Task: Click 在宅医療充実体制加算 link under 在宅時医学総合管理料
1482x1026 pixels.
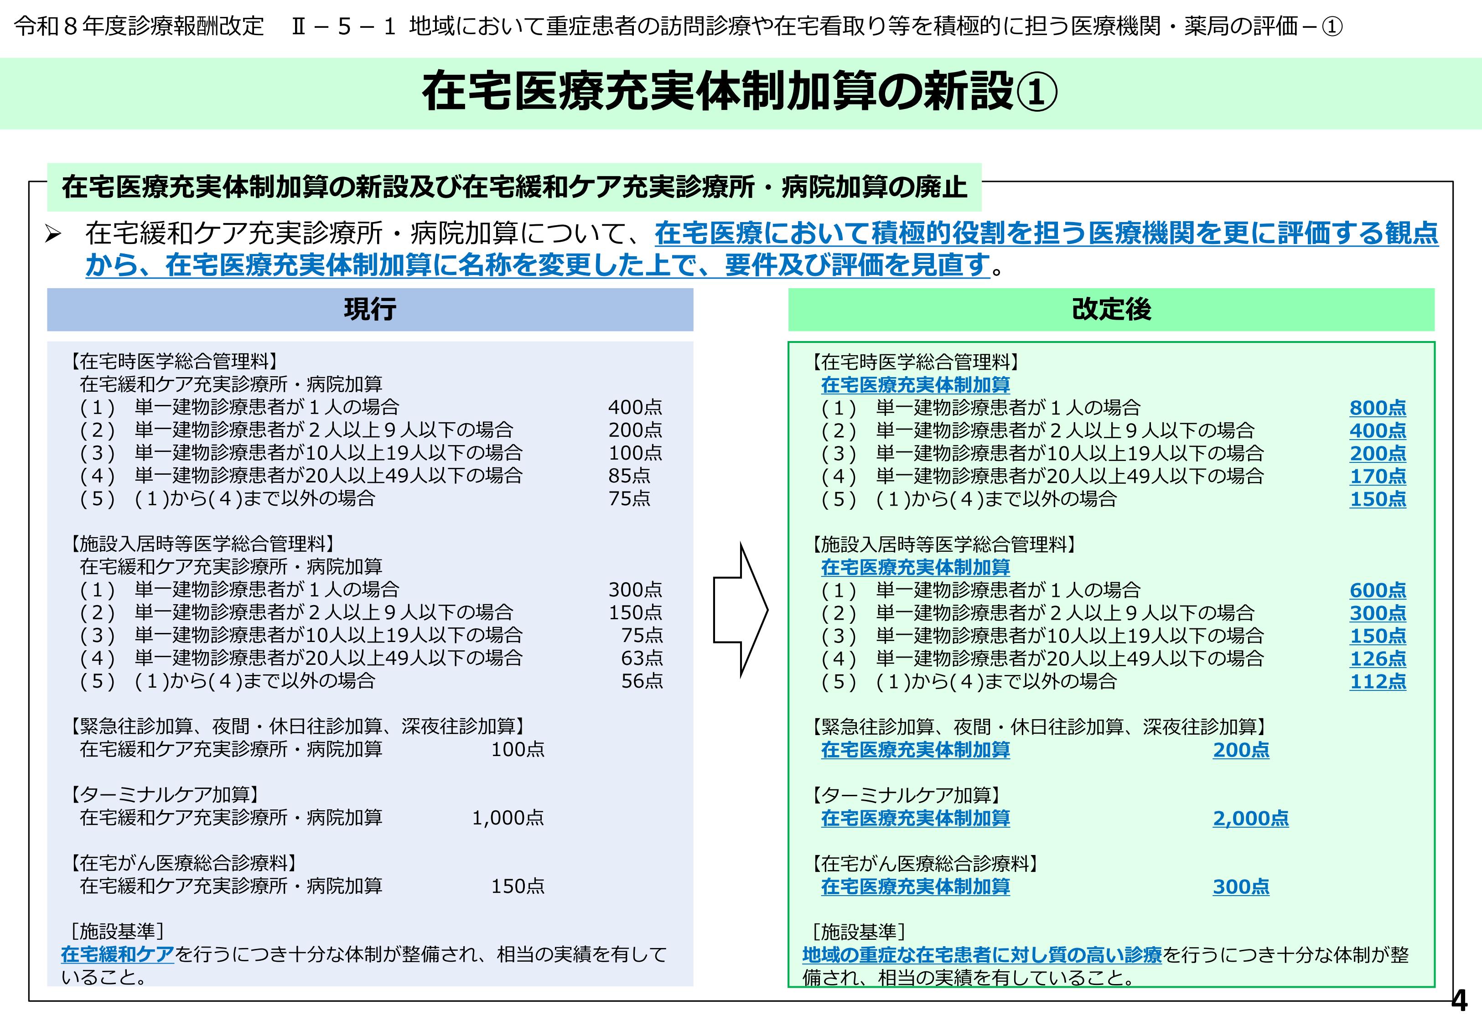Action: 915,385
